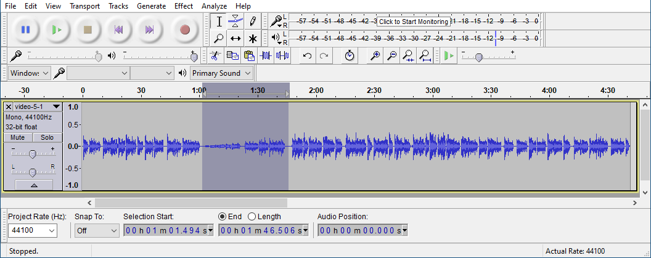The image size is (651, 258).
Task: Click the Paste clipboard icon
Action: coord(248,55)
